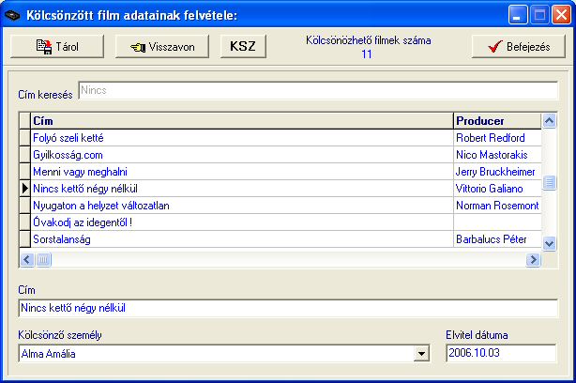
Task: Minimize the window
Action: 518,15
